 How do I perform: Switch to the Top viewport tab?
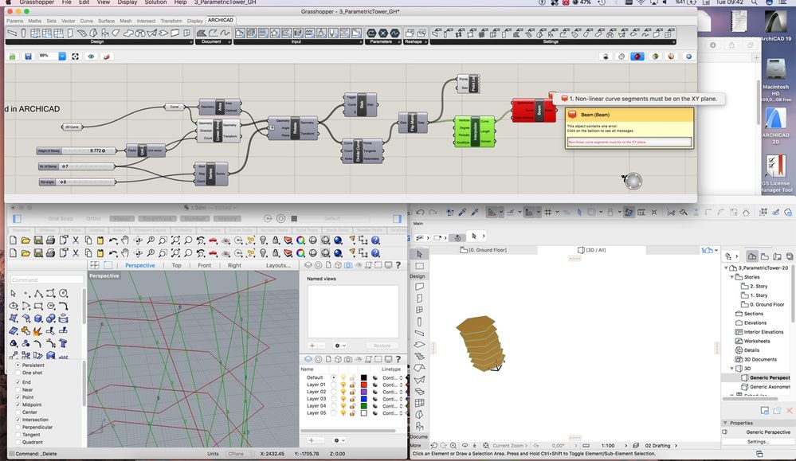coord(176,265)
